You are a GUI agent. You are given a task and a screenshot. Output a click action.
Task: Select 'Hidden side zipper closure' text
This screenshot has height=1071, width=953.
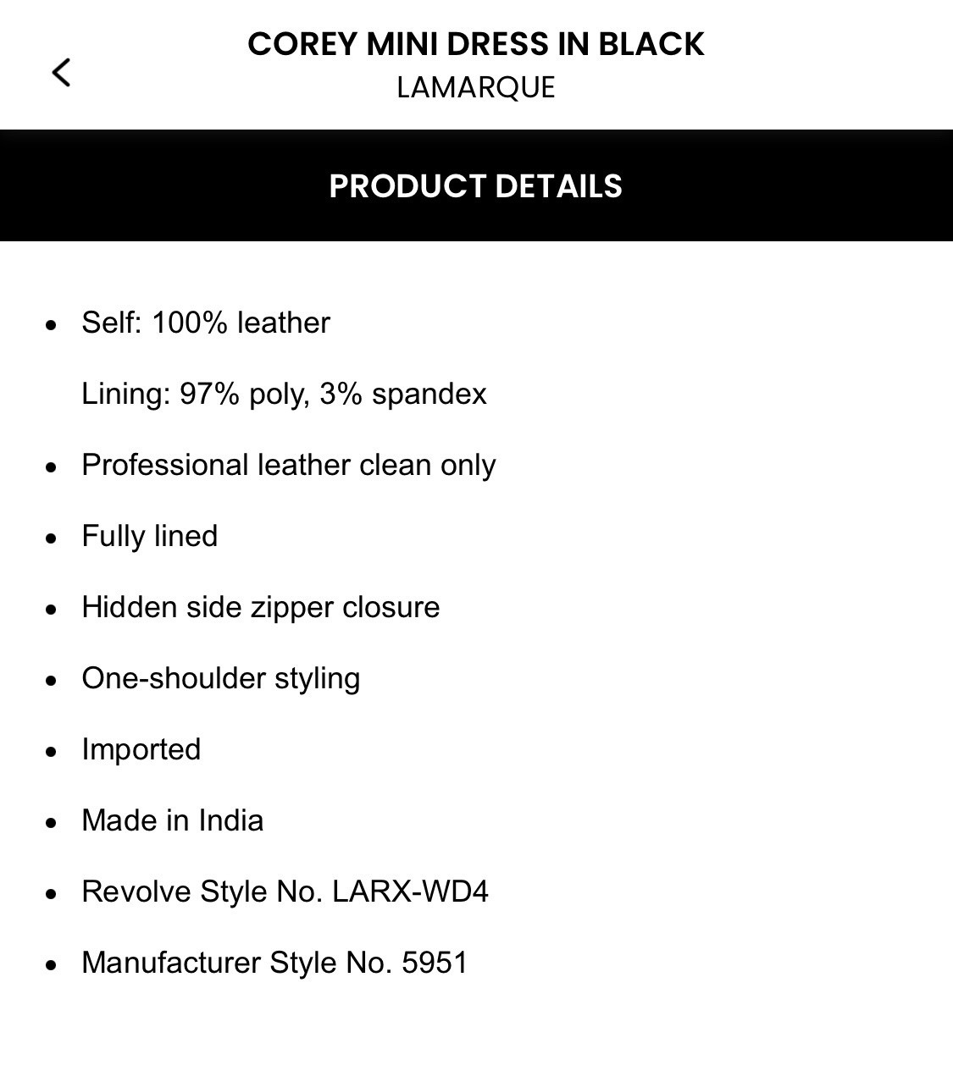260,607
